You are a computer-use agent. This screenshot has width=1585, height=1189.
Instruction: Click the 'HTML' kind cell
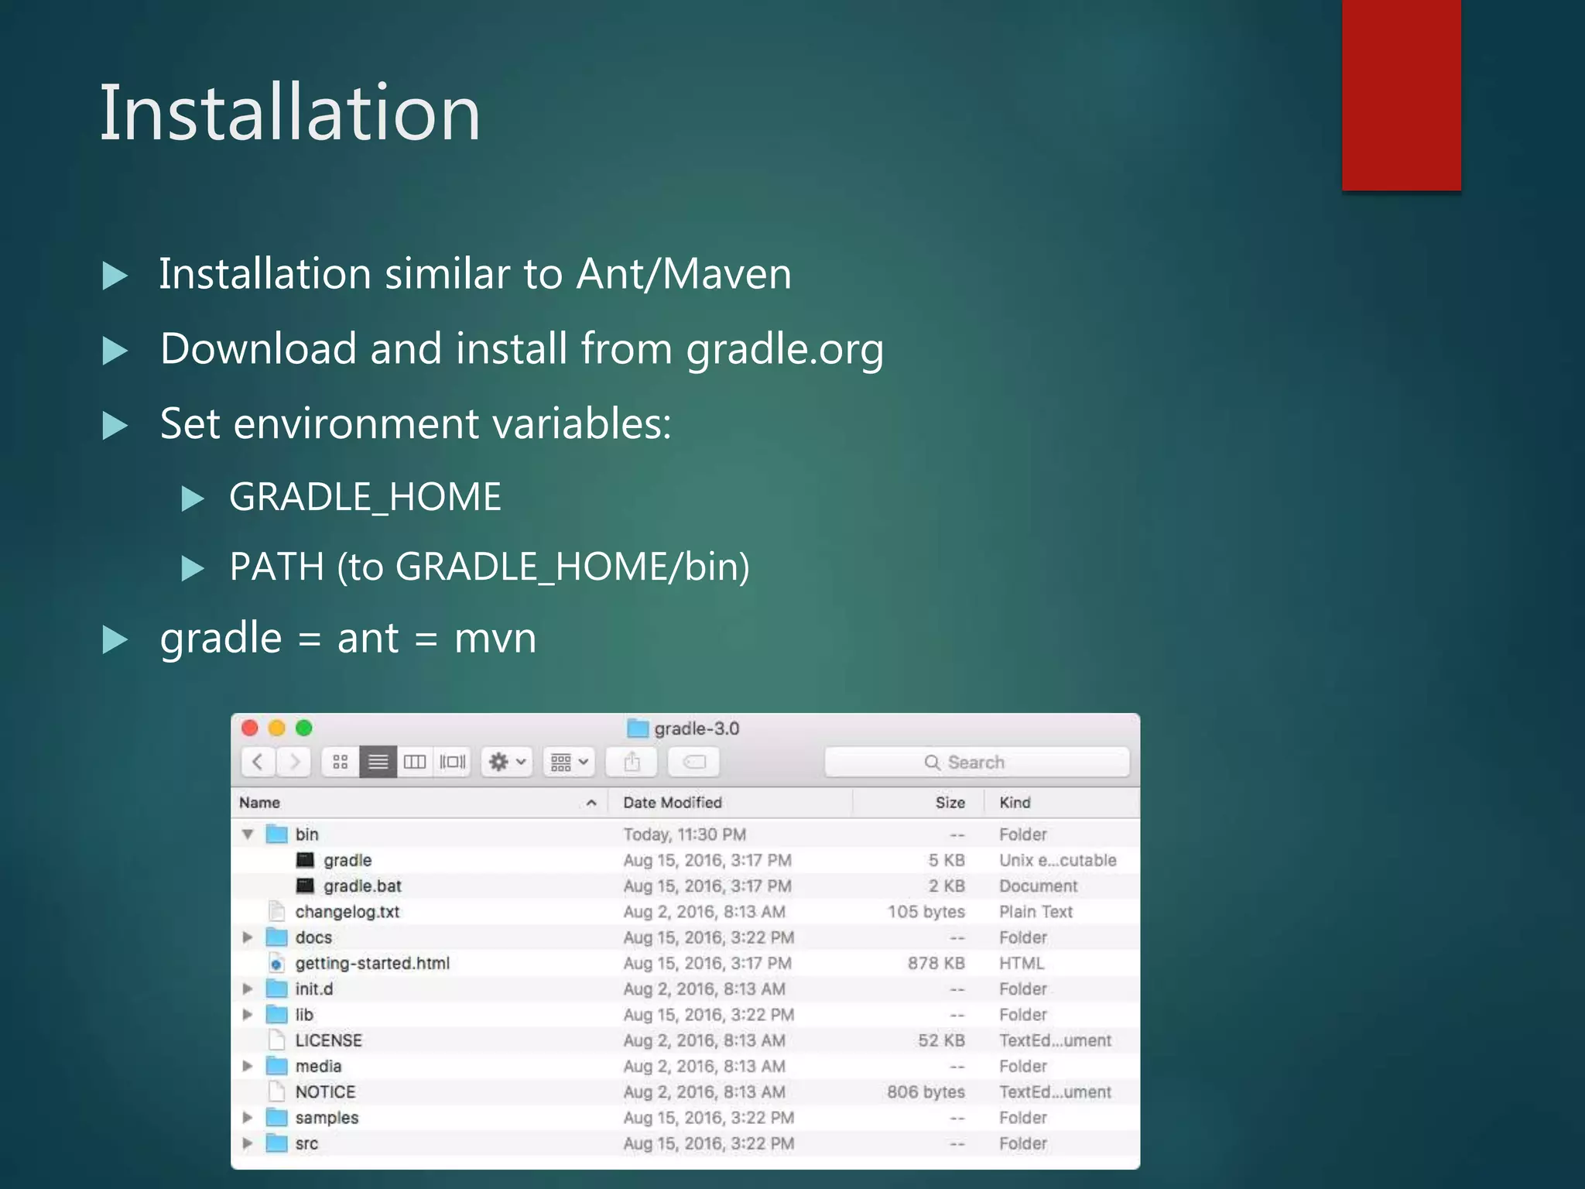(x=1022, y=963)
